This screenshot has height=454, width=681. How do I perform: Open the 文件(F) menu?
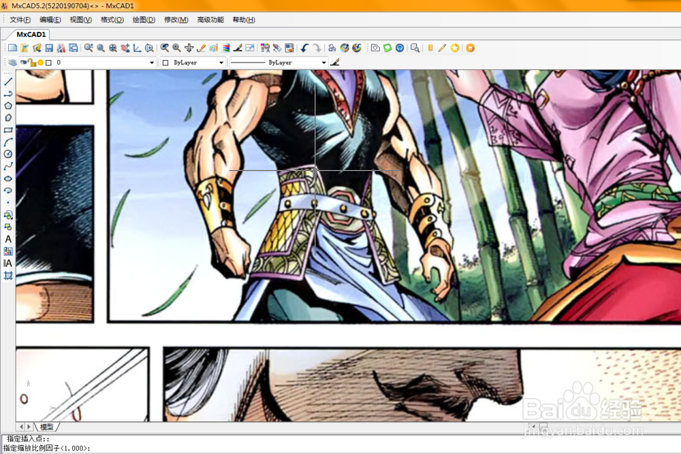[20, 20]
